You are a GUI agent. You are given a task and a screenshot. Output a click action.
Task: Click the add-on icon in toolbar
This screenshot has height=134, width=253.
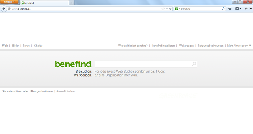click(x=246, y=9)
